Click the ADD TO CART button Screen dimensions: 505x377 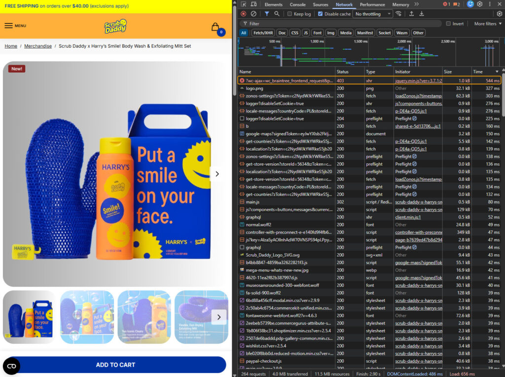pyautogui.click(x=115, y=365)
